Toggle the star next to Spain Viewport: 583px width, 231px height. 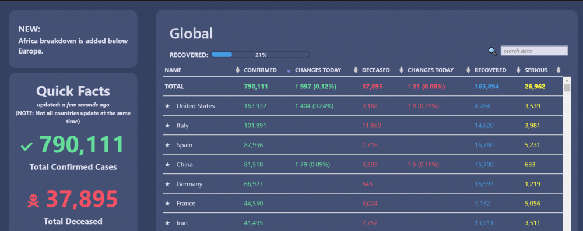tap(167, 145)
